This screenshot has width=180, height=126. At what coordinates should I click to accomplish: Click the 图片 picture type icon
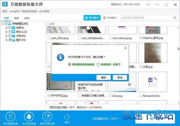click(13, 40)
